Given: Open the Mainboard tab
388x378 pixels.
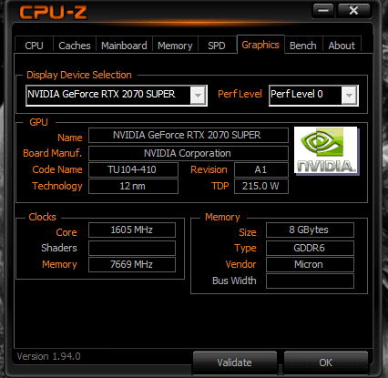Looking at the screenshot, I should click(124, 46).
